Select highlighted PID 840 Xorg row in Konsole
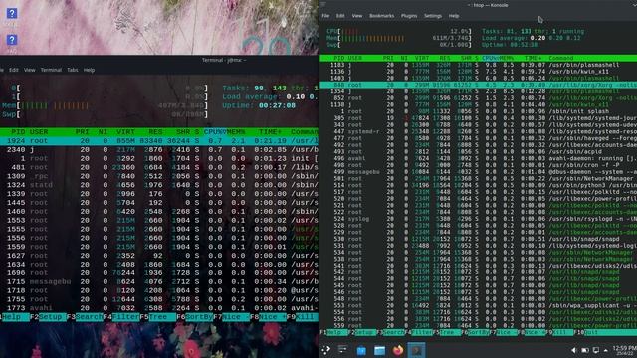Image resolution: width=637 pixels, height=358 pixels. 478,85
